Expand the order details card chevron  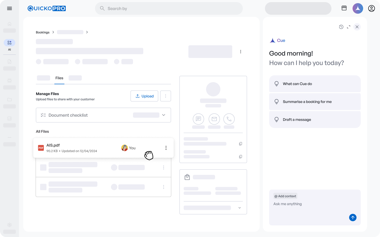(240, 208)
